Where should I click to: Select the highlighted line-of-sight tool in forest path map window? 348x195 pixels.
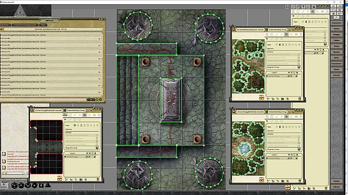pyautogui.click(x=287, y=35)
